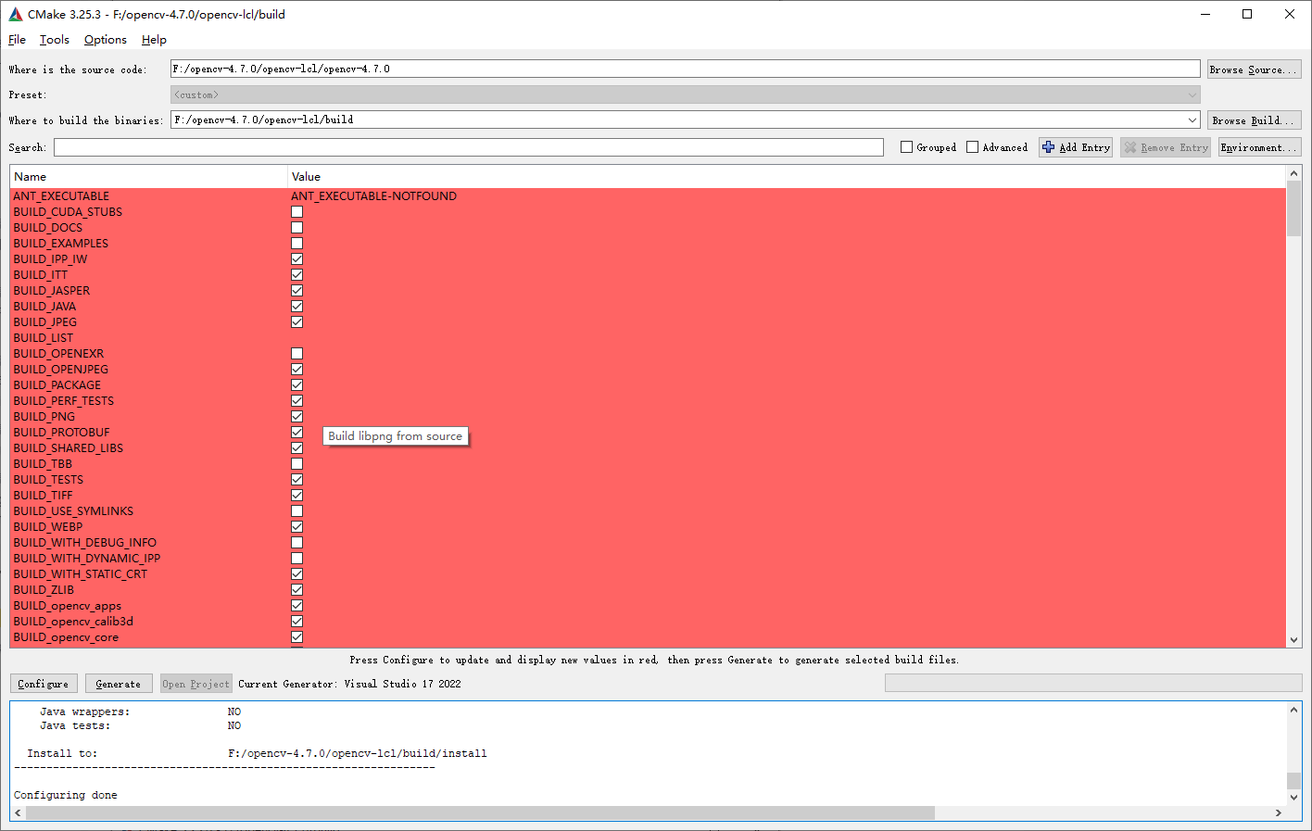Enable BUILD_TBB

pyautogui.click(x=296, y=463)
